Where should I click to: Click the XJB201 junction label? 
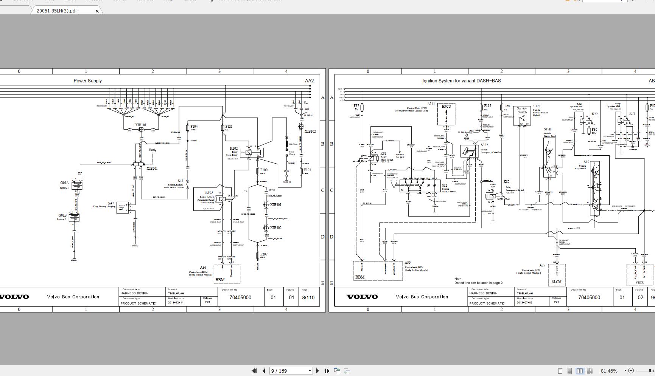(x=152, y=169)
